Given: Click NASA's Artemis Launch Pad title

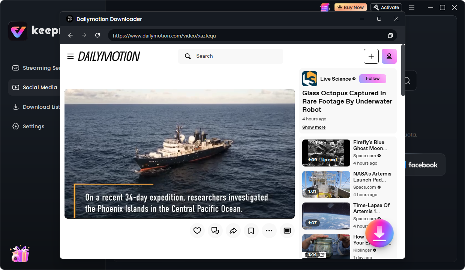Looking at the screenshot, I should [372, 177].
